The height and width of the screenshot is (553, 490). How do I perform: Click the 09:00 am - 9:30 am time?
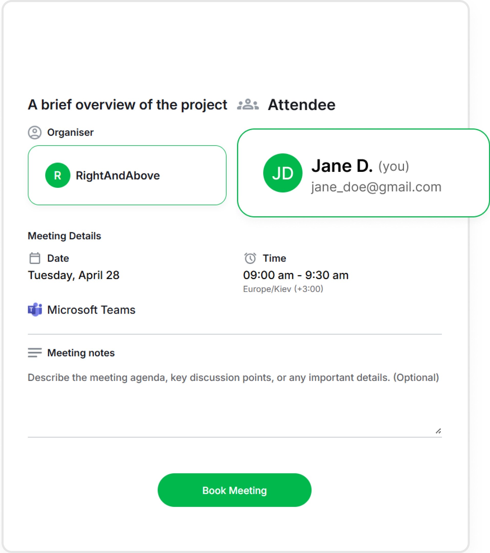click(x=296, y=275)
